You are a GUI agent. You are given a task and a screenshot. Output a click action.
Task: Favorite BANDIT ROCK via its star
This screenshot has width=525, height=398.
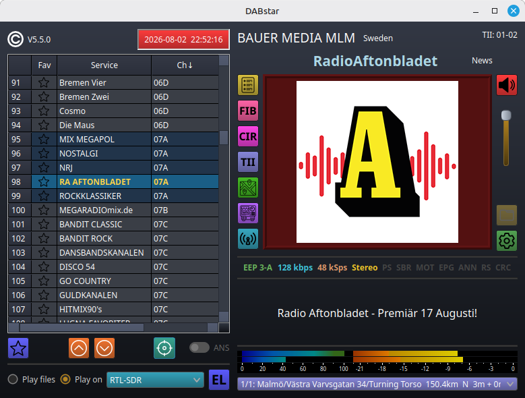[x=44, y=238]
